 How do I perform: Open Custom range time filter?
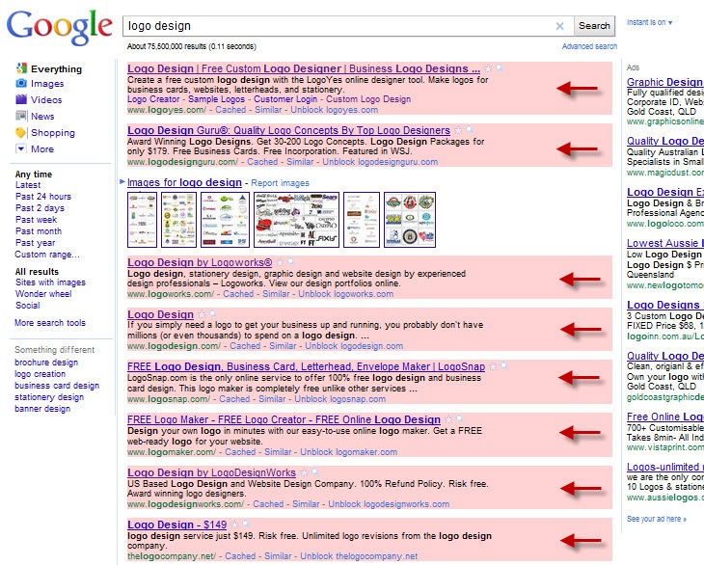click(x=47, y=255)
